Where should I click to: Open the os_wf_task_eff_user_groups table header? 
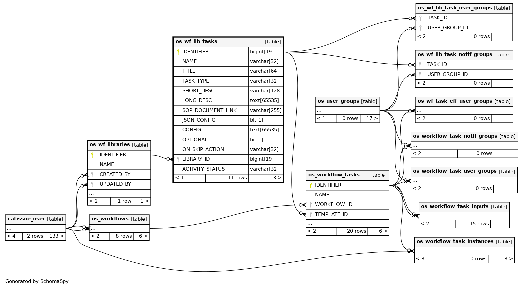[464, 101]
